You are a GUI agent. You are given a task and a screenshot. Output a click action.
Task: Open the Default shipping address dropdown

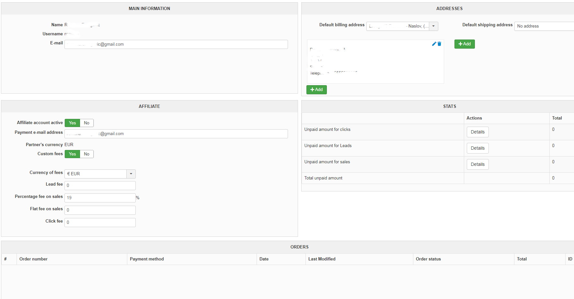click(x=544, y=26)
